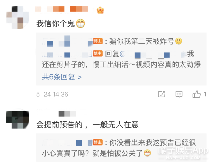Image resolution: width=213 pixels, height=165 pixels.
Task: Like the comment dated 5-24 14:36
Action: (x=197, y=94)
